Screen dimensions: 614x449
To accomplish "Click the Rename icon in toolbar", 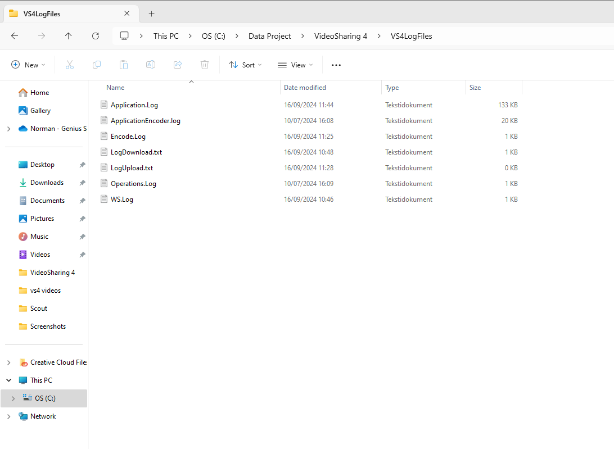I will [151, 65].
